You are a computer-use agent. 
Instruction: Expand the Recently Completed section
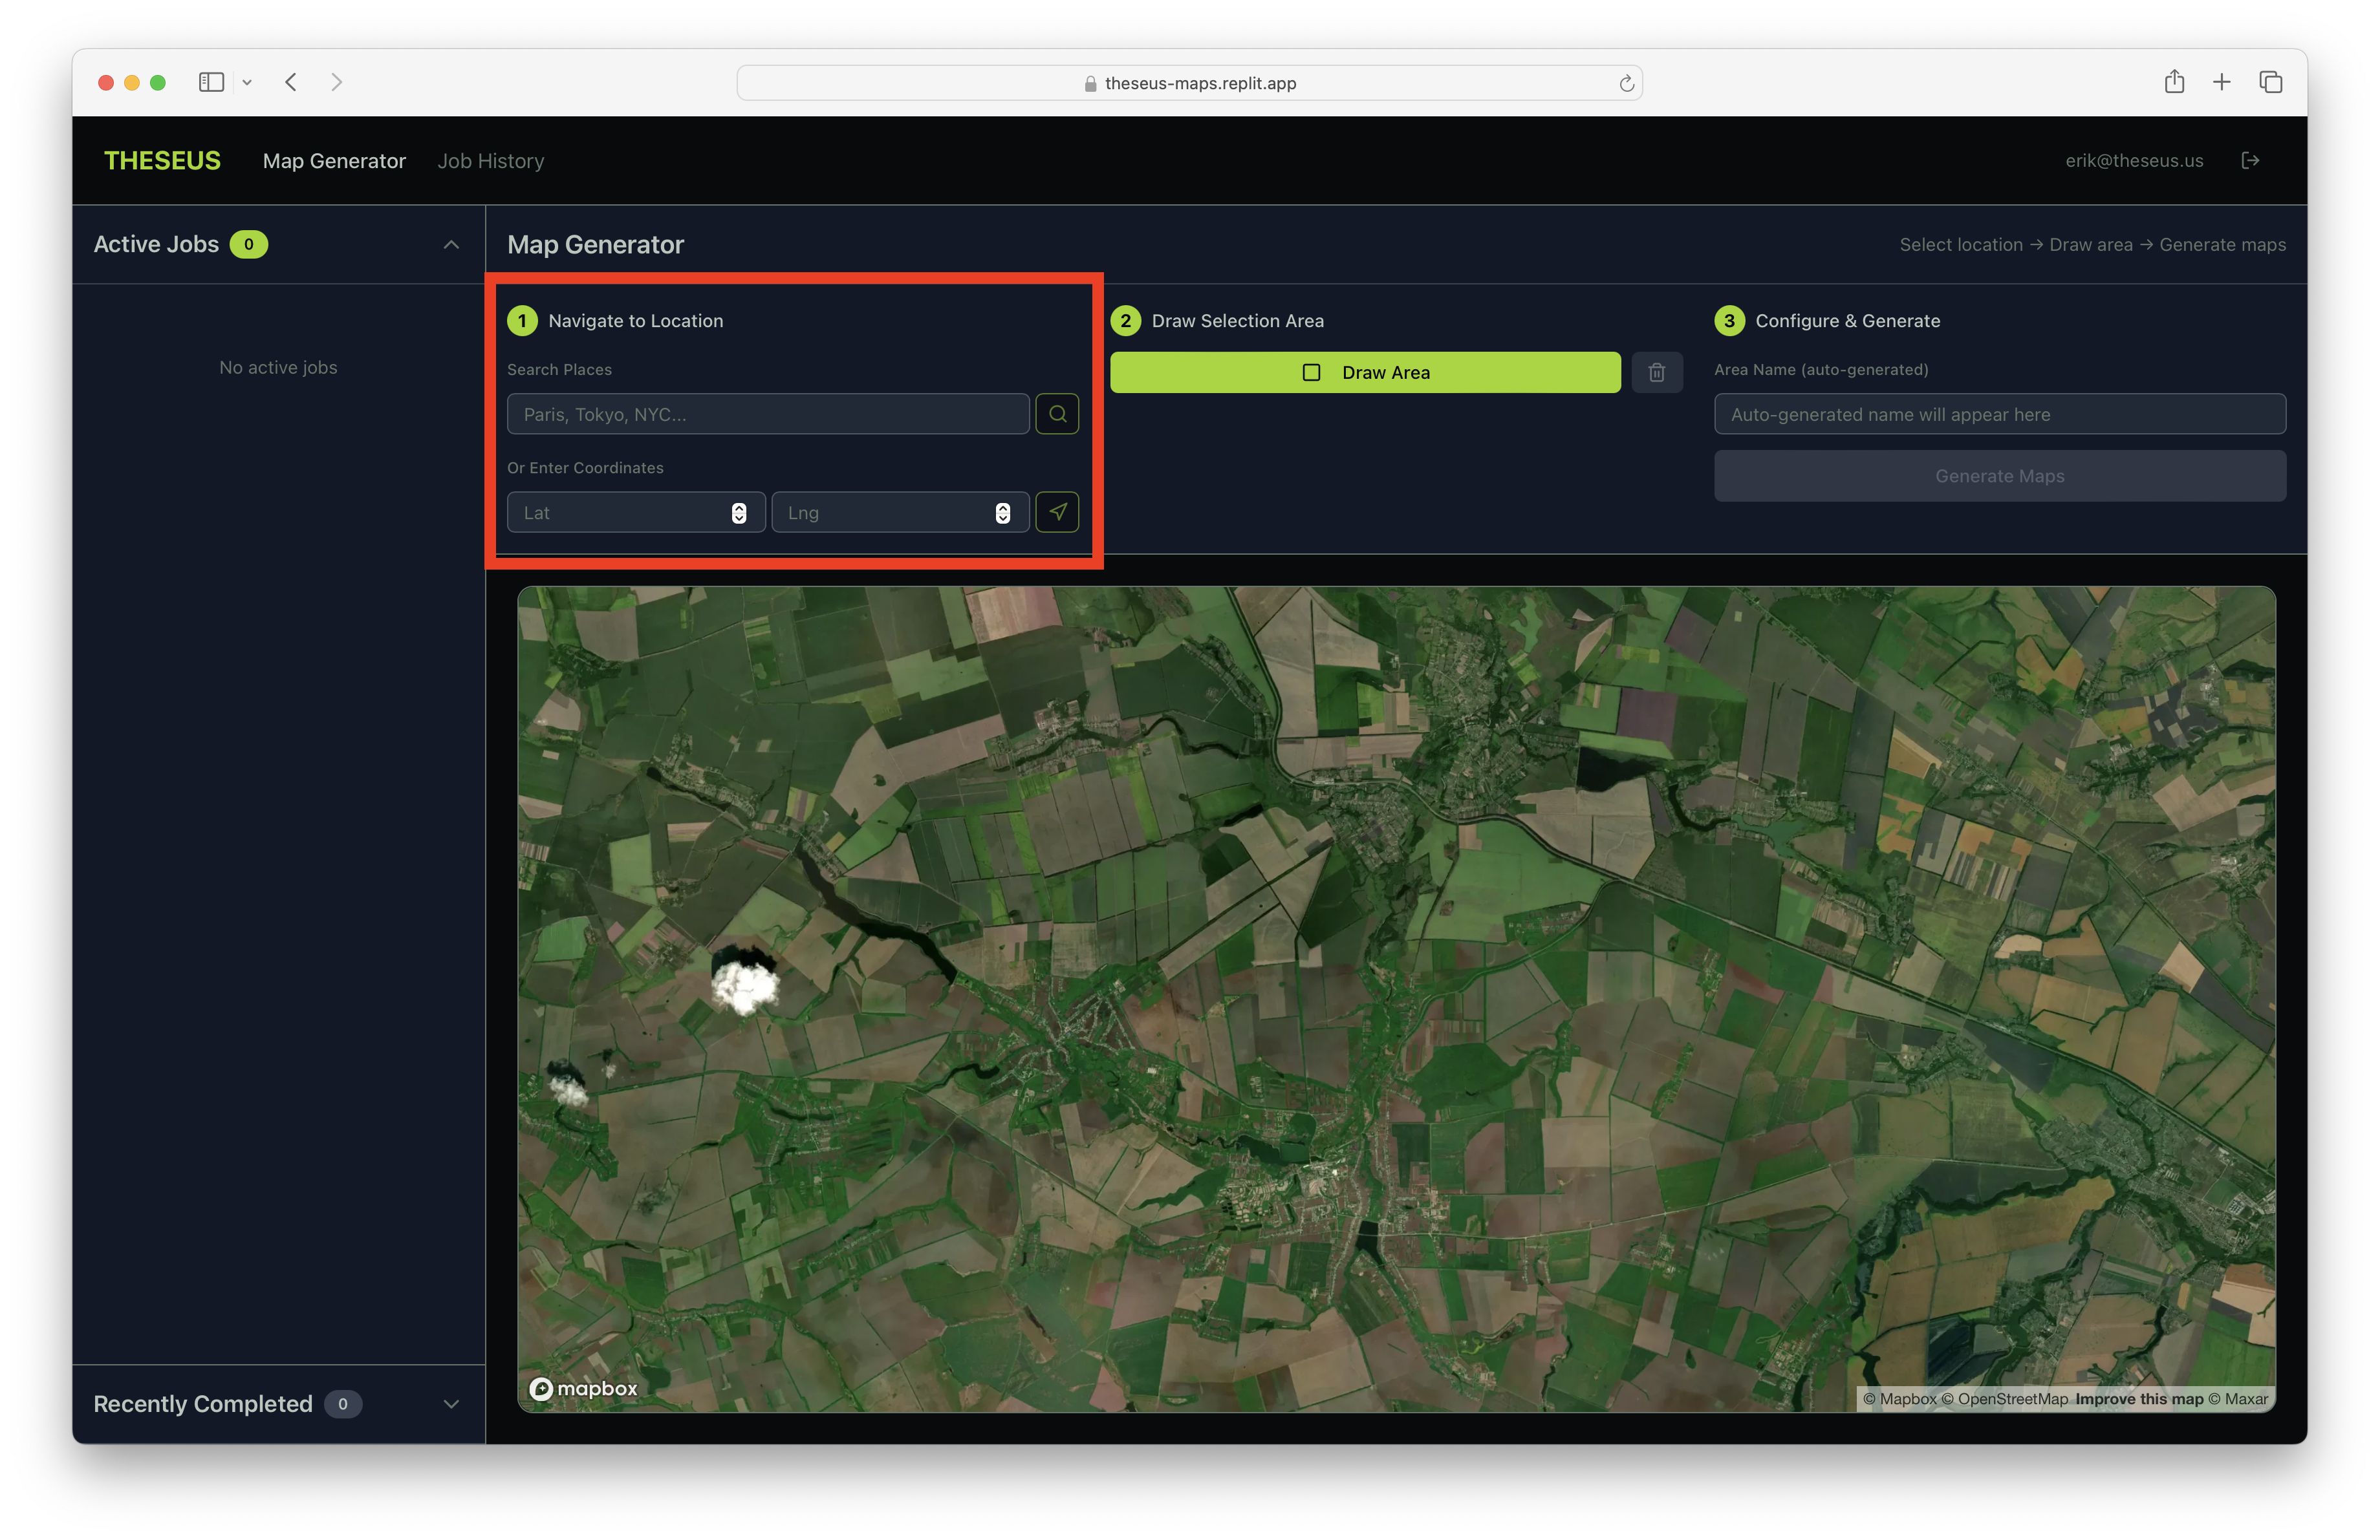click(x=451, y=1403)
